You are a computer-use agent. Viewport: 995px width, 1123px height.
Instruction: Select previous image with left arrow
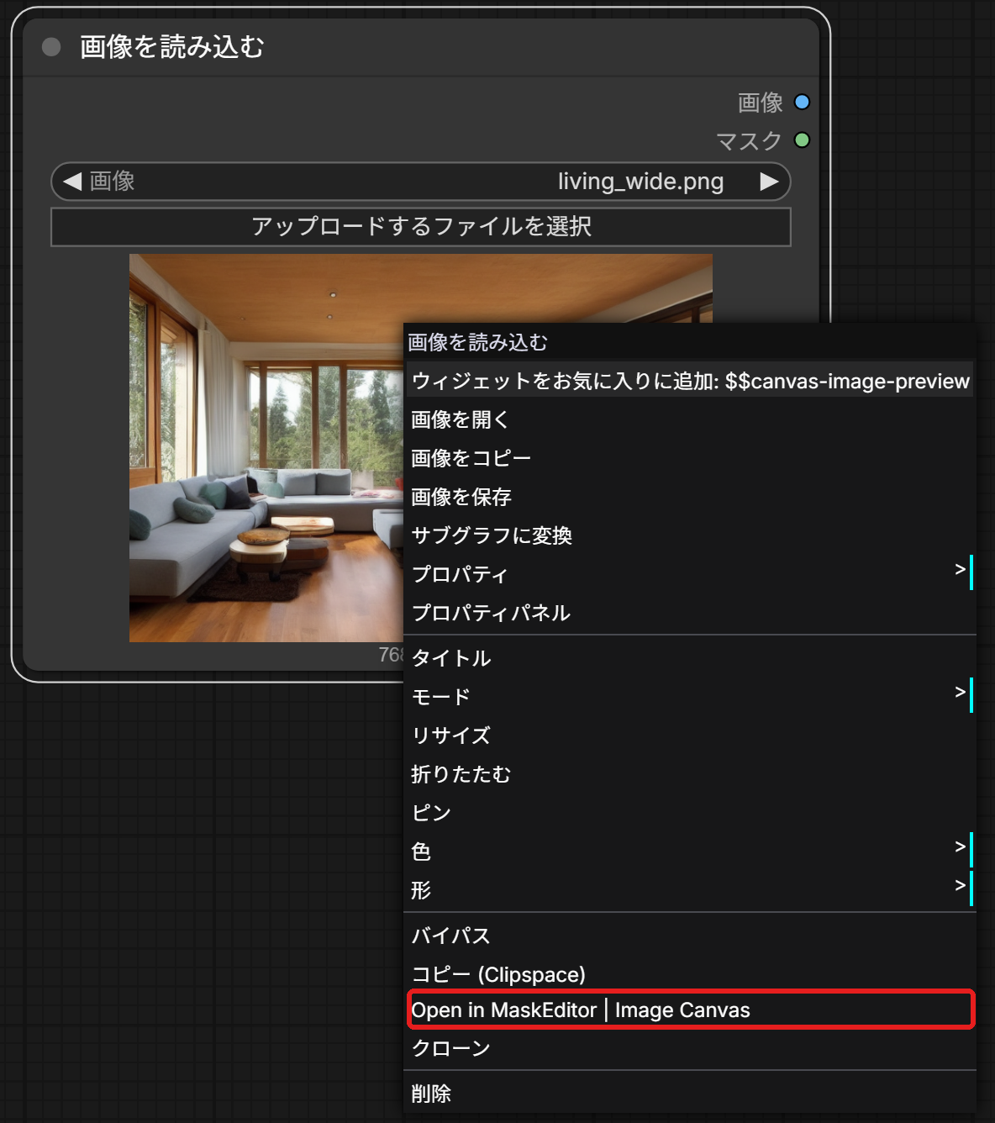click(72, 182)
